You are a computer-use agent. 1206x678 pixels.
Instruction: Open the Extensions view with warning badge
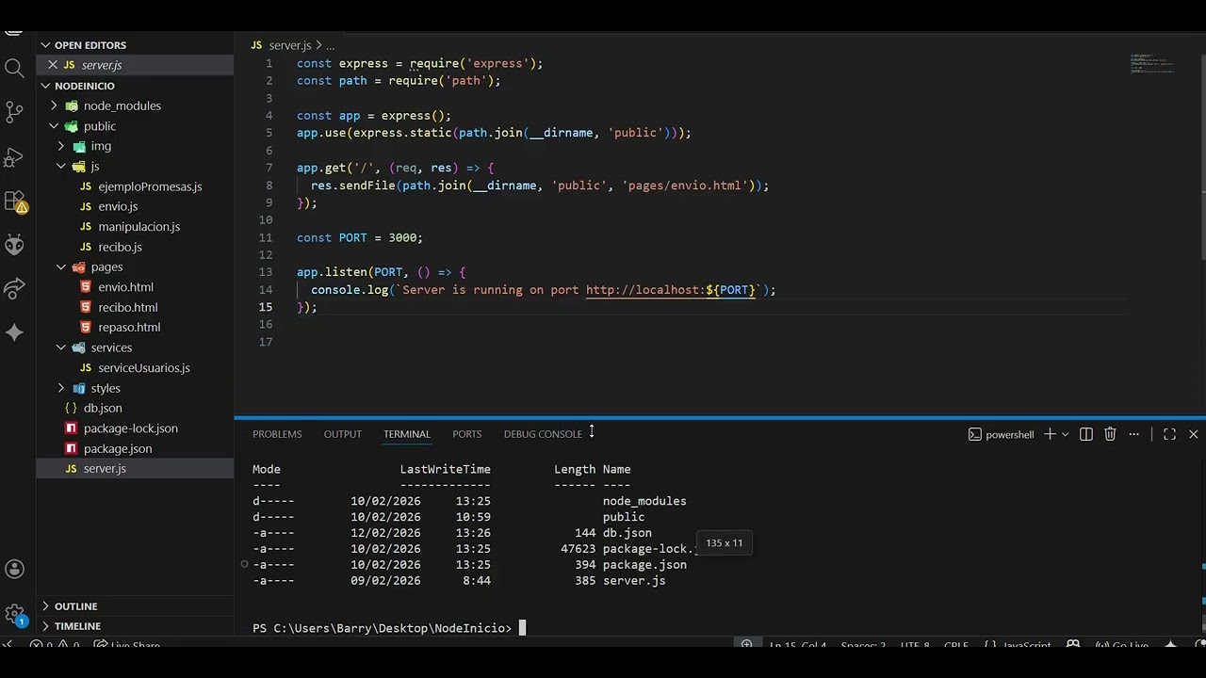(16, 202)
